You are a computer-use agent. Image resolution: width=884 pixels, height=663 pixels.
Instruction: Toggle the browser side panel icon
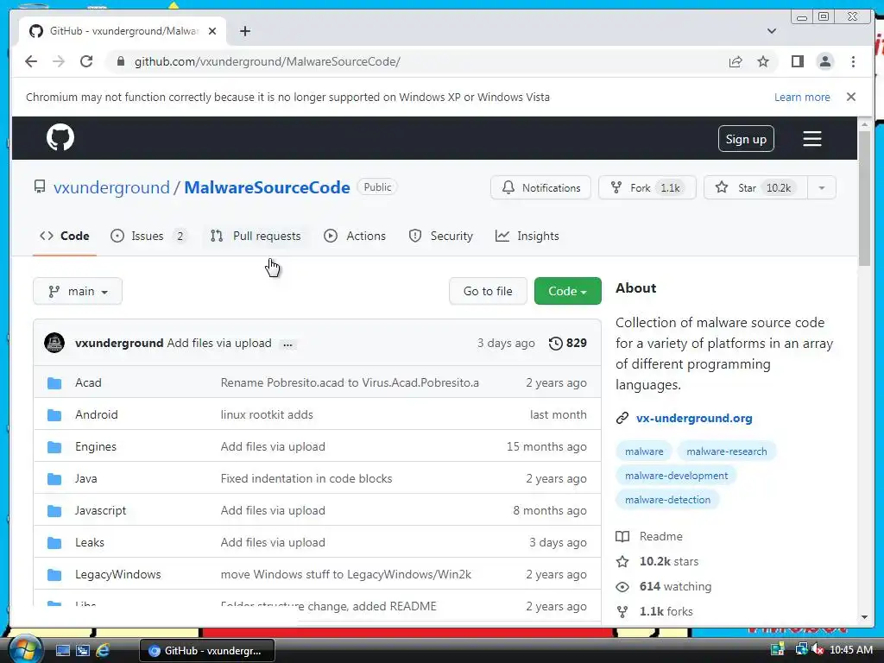pos(797,61)
